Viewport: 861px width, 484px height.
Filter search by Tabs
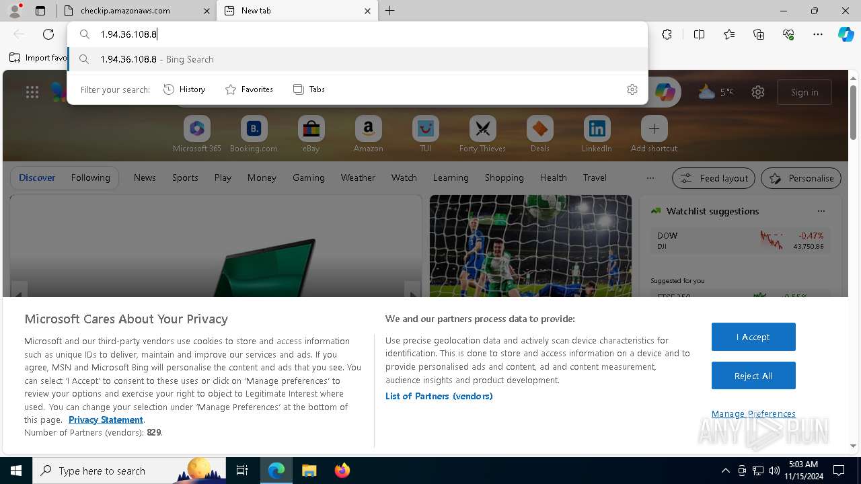coord(309,89)
